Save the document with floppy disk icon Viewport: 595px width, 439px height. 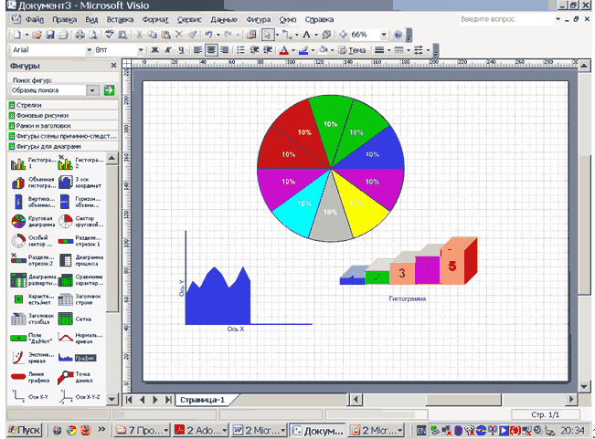tap(50, 35)
